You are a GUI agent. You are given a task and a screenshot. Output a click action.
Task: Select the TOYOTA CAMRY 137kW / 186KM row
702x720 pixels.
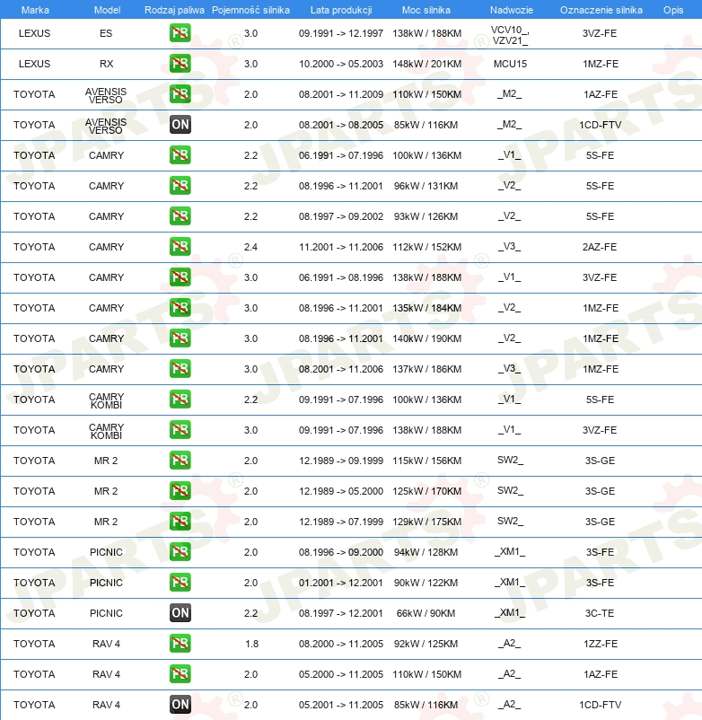351,369
